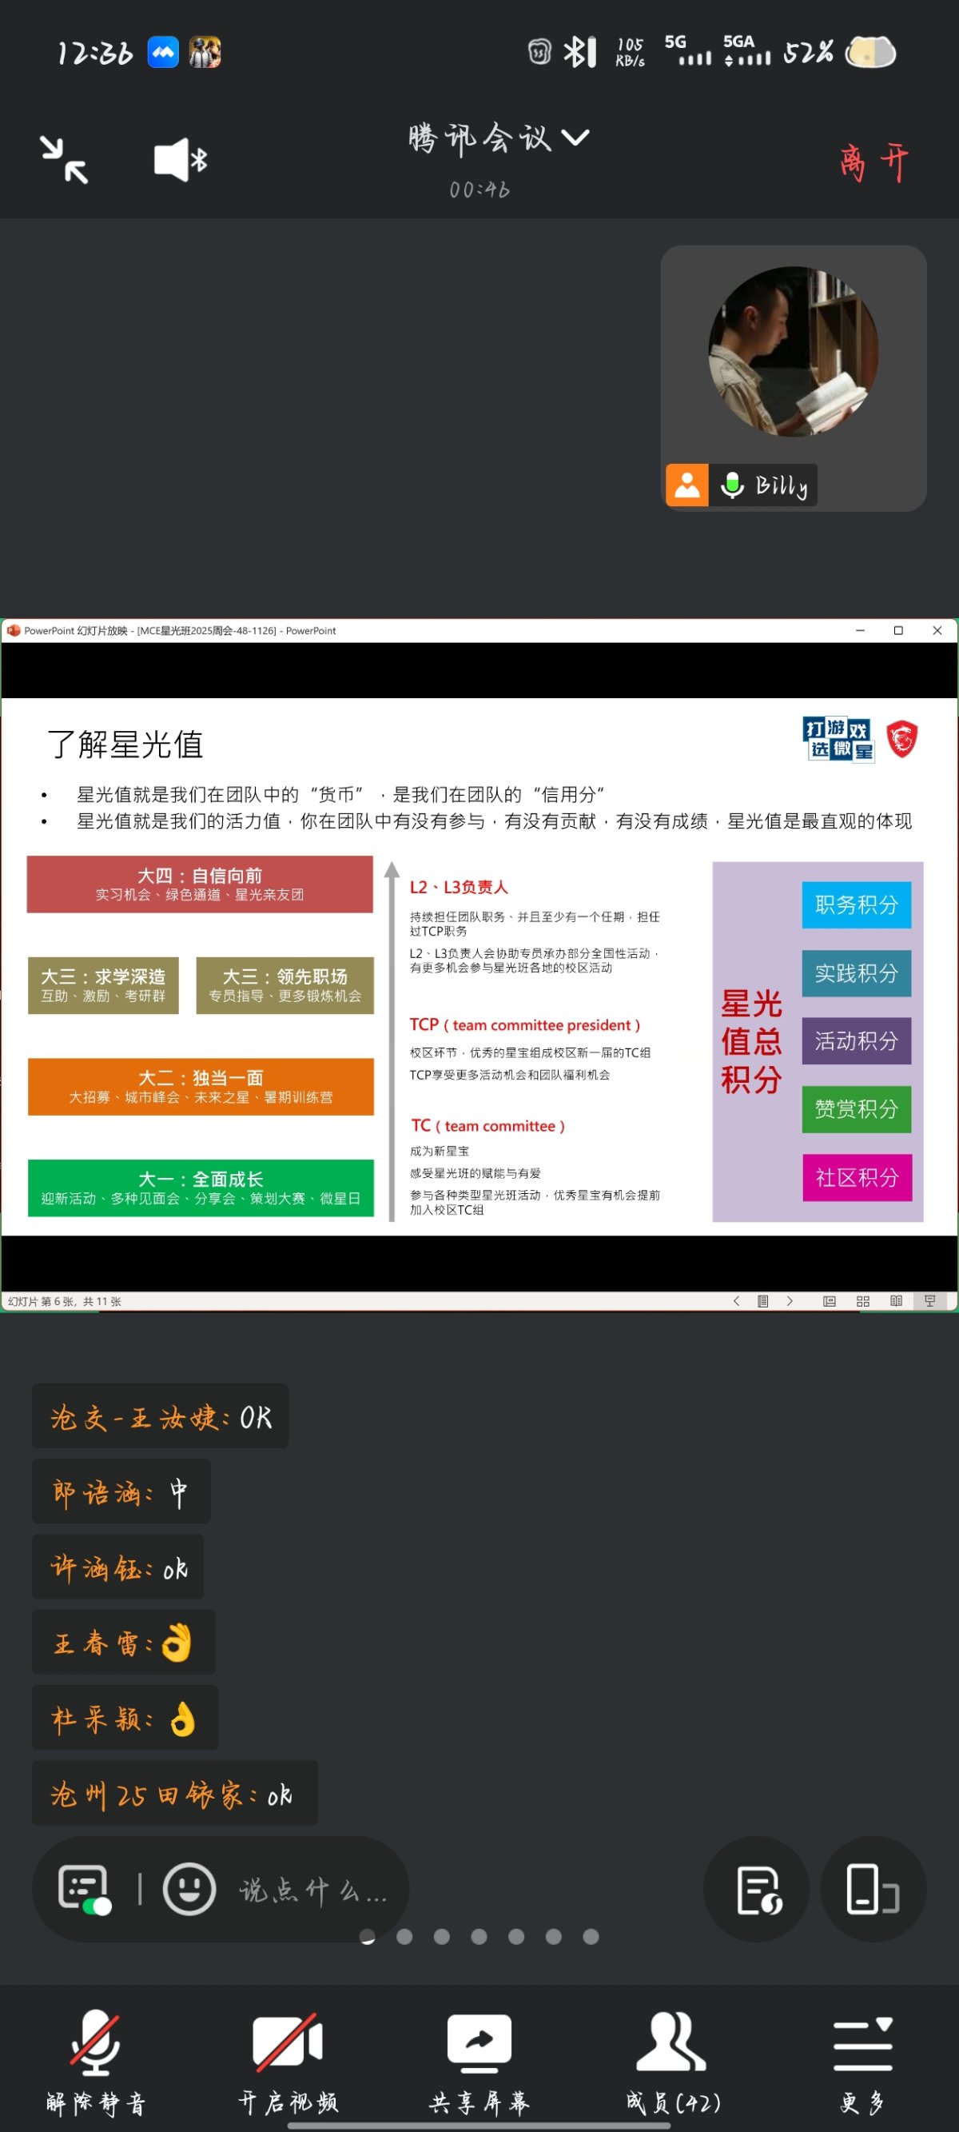The width and height of the screenshot is (959, 2132).
Task: Tap the 00:46 meeting duration timer
Action: click(479, 190)
